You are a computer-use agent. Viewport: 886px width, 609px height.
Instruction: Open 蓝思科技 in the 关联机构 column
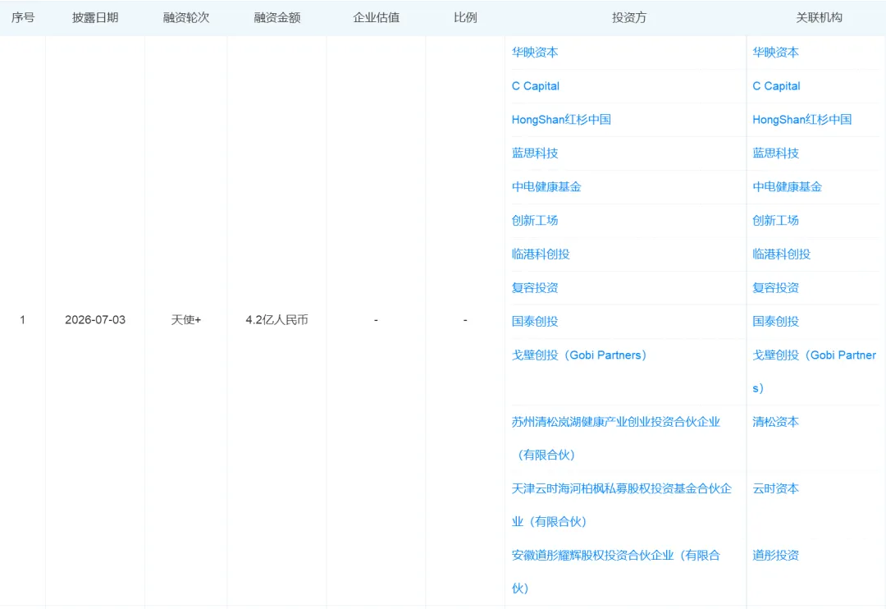coord(775,153)
